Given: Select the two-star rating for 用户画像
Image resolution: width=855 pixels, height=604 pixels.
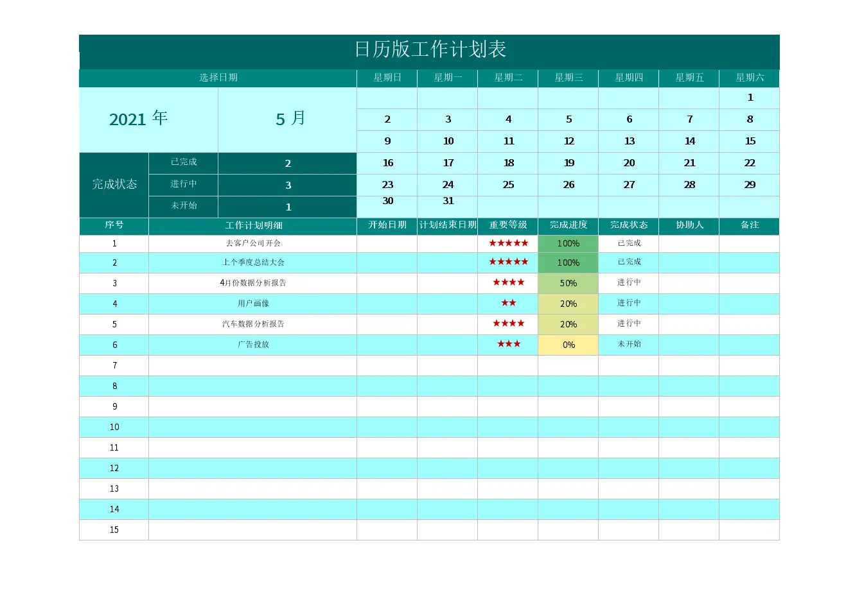Looking at the screenshot, I should click(508, 303).
